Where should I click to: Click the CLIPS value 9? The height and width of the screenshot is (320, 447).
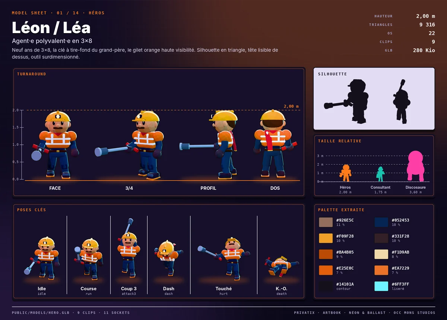[433, 42]
